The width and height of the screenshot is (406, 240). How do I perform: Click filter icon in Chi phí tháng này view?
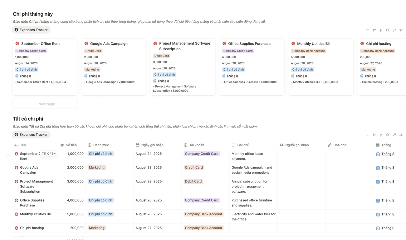point(367,30)
